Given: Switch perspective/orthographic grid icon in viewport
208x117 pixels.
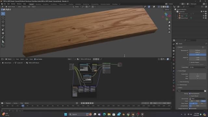Looking at the screenshot, I should coord(169,32).
